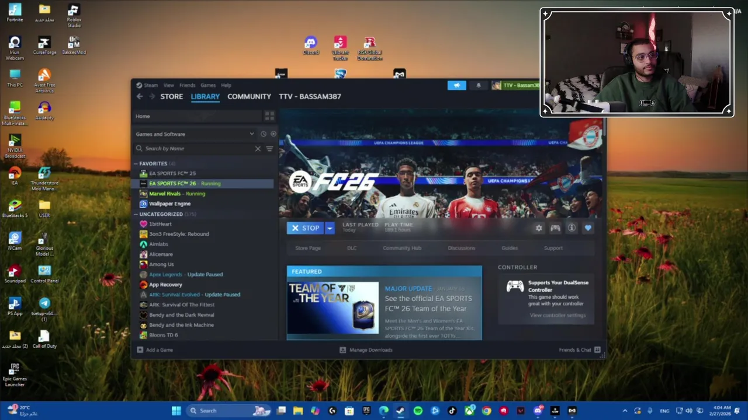
Task: Open controller layout for FC 26
Action: tap(555, 228)
